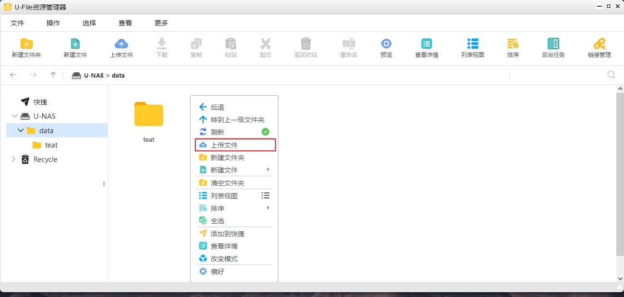This screenshot has height=297, width=624.
Task: Collapse the U-NAS tree node
Action: 15,116
